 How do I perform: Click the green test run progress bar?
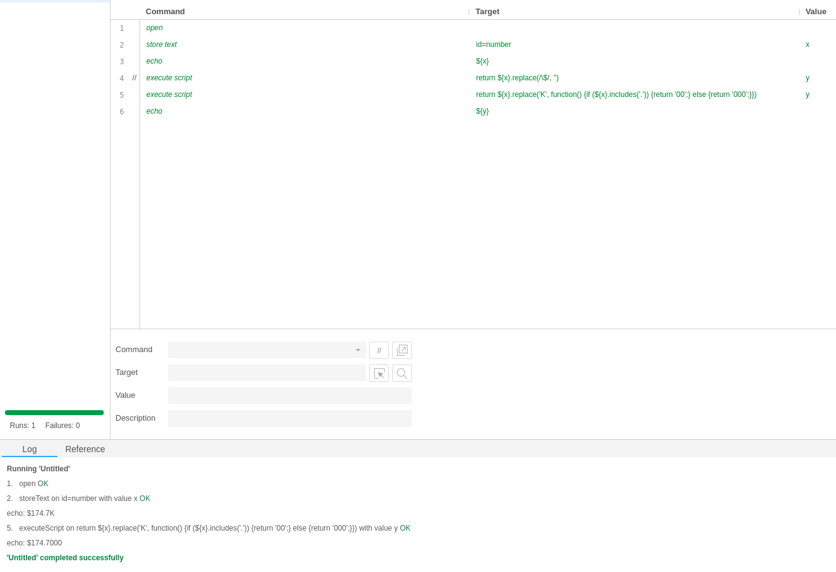point(54,413)
